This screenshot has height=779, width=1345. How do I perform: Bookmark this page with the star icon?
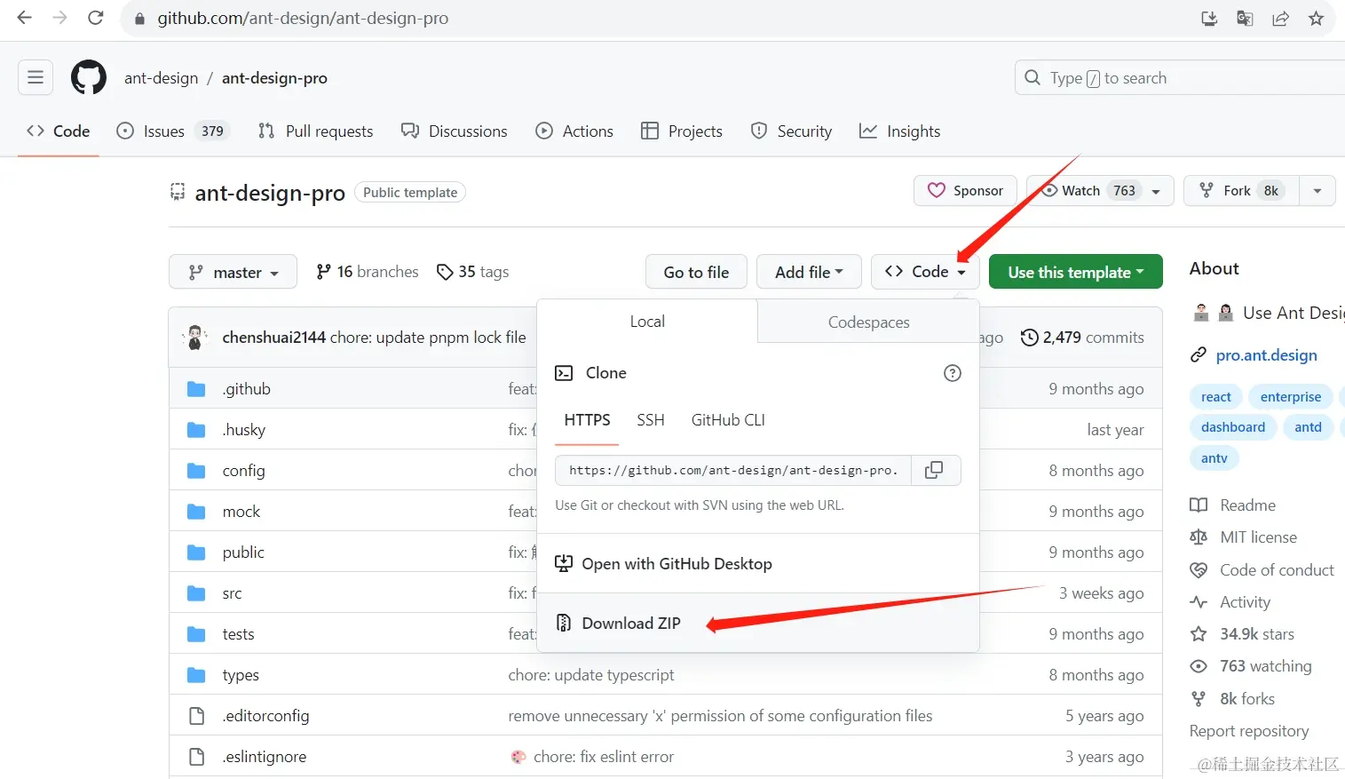[1316, 18]
